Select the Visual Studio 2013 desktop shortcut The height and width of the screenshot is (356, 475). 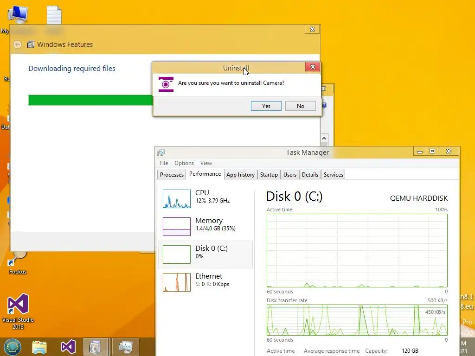[18, 311]
